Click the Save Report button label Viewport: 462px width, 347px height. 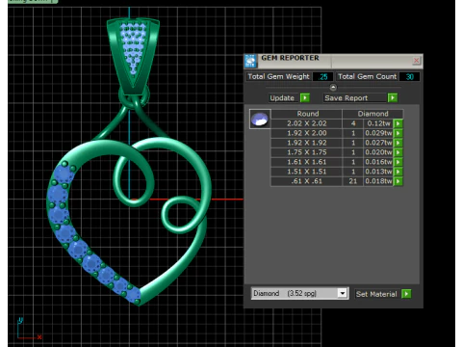tap(346, 98)
